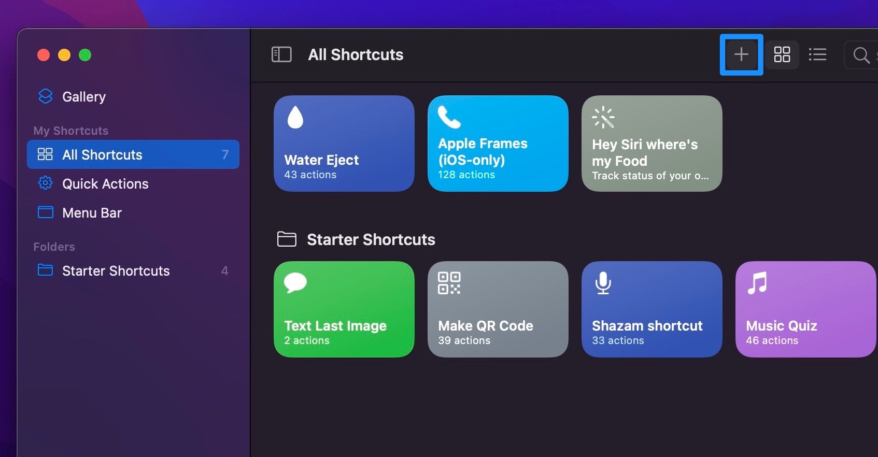Open Menu Bar shortcuts list

[x=133, y=212]
